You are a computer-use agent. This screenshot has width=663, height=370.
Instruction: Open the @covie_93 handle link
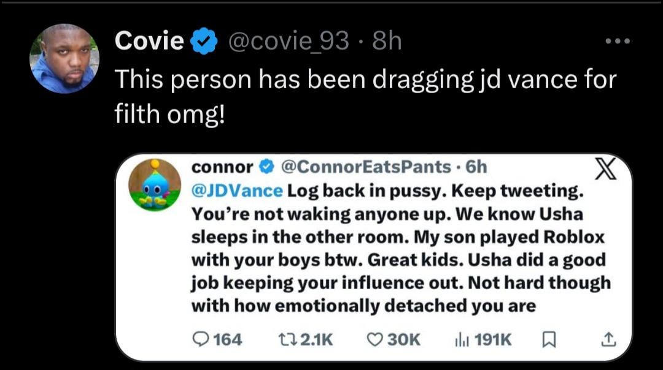click(x=289, y=41)
